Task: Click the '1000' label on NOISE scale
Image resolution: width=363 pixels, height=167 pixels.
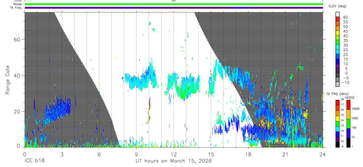Action: (x=354, y=118)
